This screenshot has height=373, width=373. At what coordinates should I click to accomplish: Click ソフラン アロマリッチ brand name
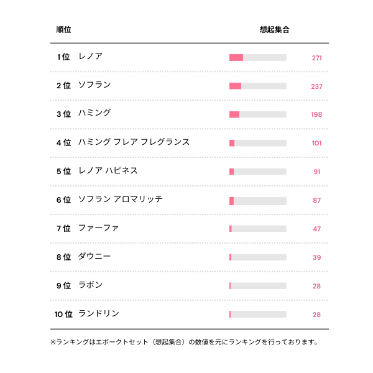(x=120, y=200)
